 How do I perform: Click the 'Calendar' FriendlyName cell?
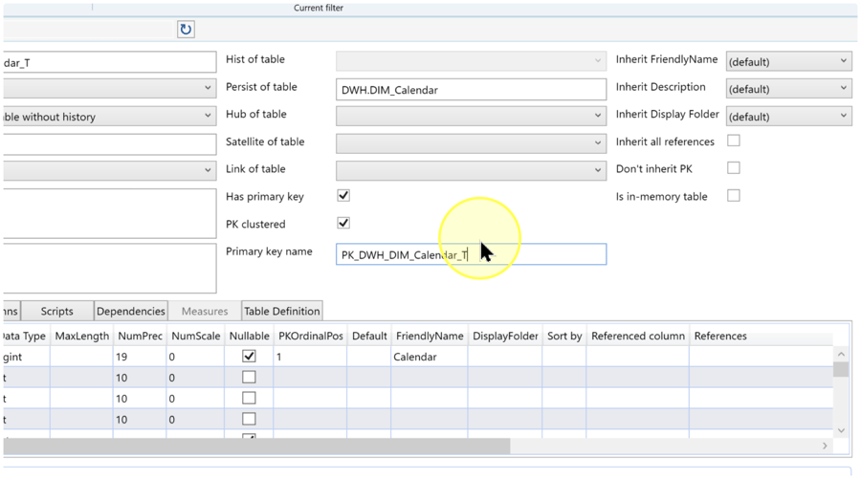[430, 357]
